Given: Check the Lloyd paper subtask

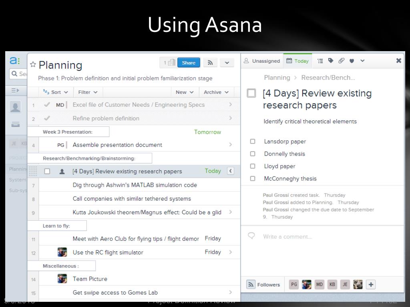Looking at the screenshot, I should (253, 166).
